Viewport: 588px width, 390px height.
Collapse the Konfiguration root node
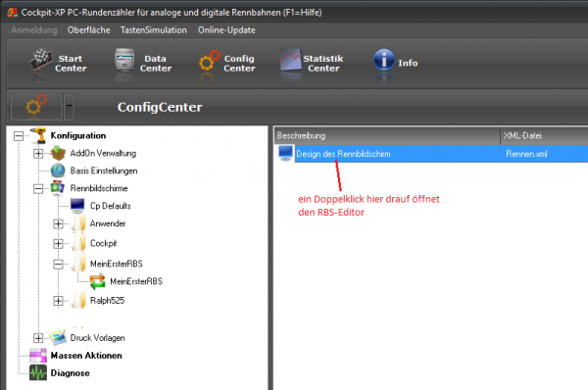(x=19, y=136)
